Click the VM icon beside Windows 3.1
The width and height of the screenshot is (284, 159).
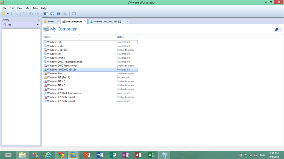click(45, 42)
